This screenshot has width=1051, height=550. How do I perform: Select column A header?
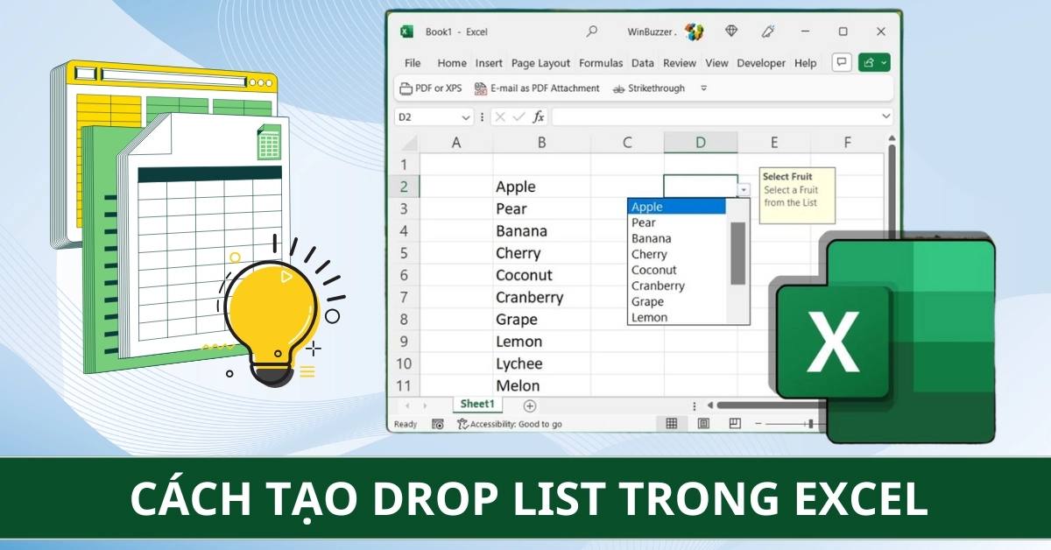pos(456,142)
